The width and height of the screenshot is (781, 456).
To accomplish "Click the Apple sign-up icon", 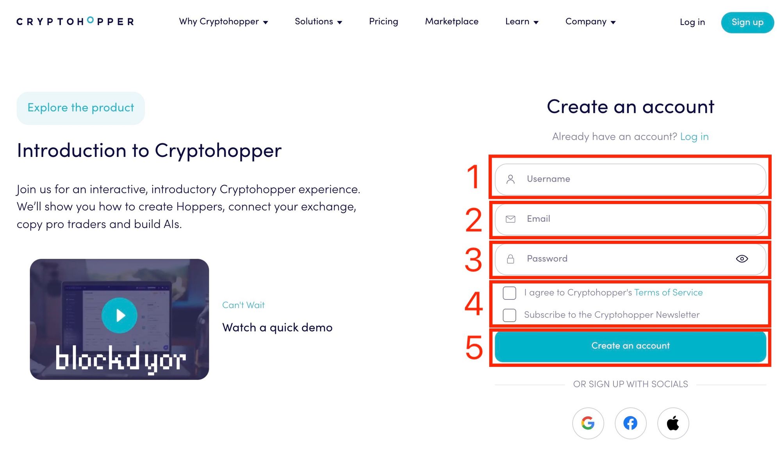I will pyautogui.click(x=673, y=423).
